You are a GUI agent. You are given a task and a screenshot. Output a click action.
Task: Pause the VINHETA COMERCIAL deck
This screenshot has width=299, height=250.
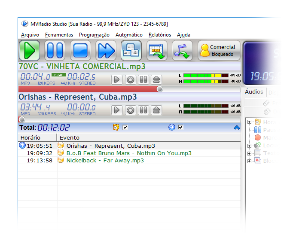(x=143, y=80)
